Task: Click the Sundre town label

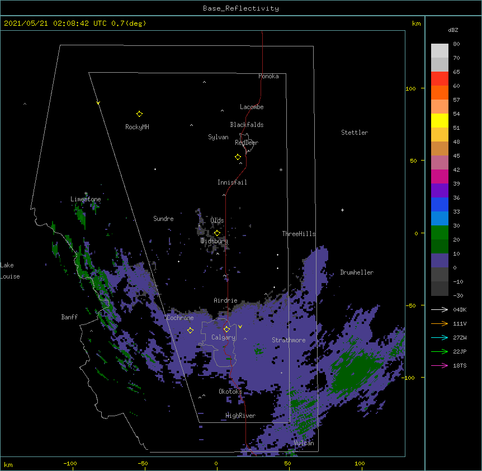Action: click(x=163, y=219)
